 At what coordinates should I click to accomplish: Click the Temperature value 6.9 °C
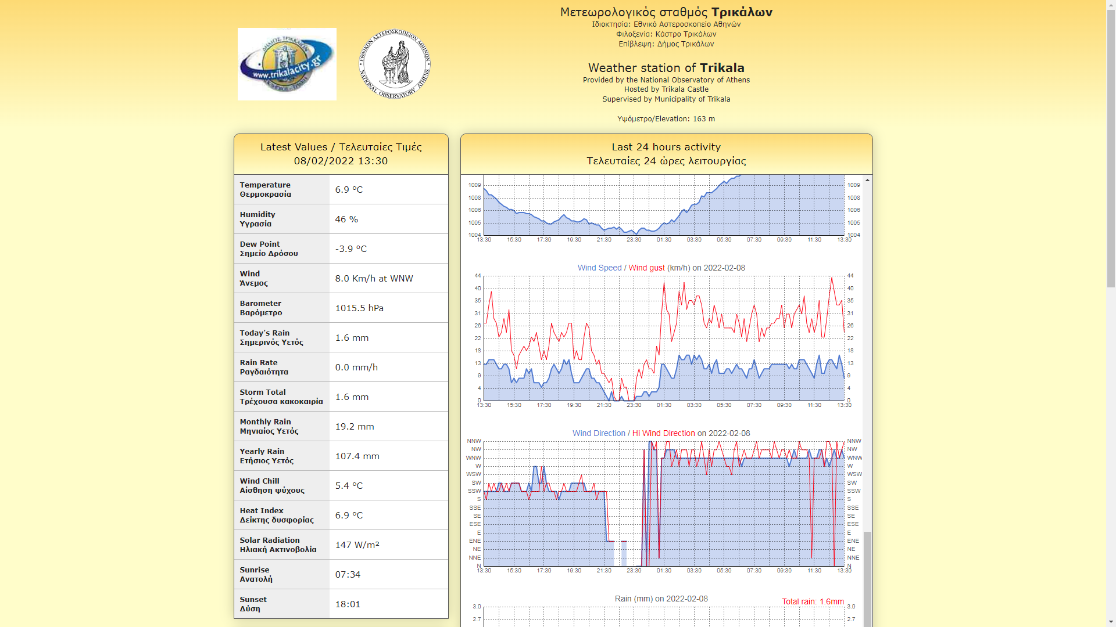(349, 190)
